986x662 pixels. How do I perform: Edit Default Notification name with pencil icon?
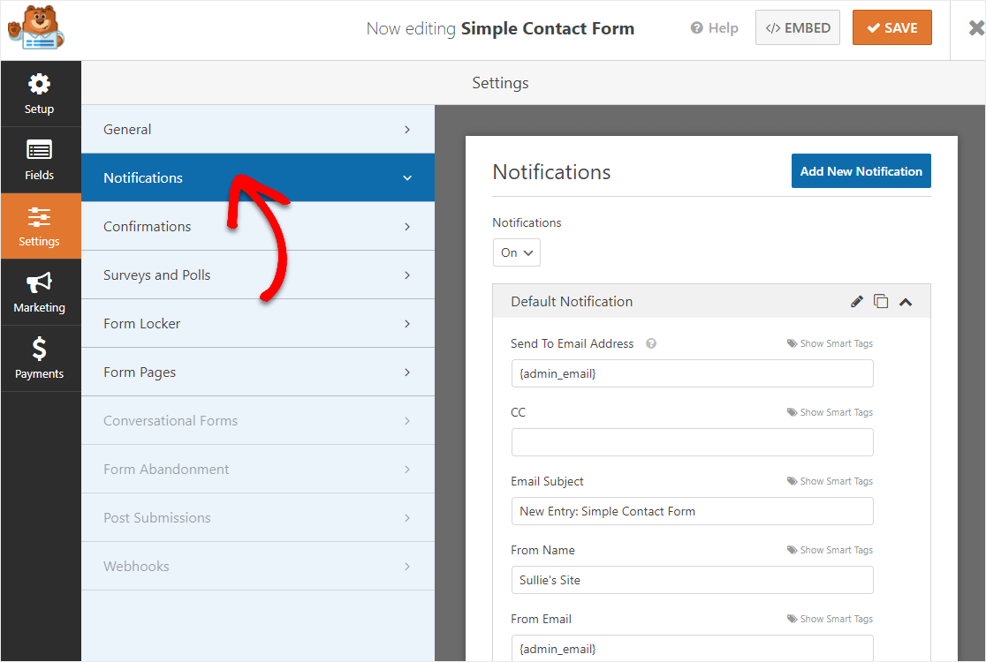point(856,302)
